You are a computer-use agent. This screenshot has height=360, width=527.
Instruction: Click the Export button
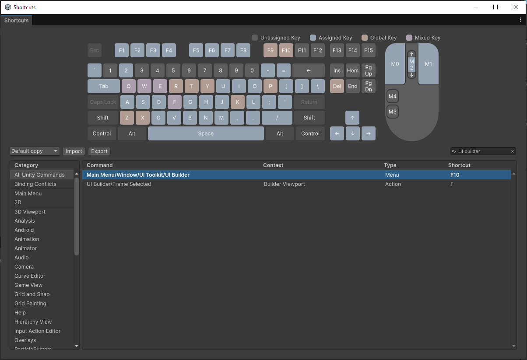(x=99, y=151)
